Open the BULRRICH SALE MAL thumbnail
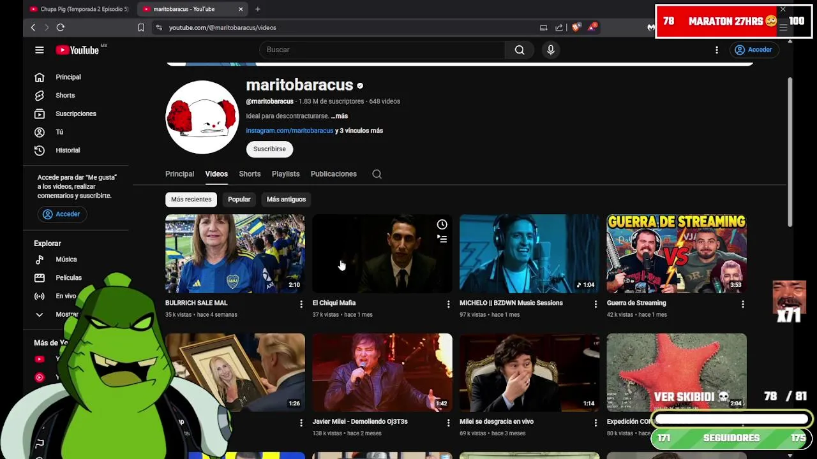The image size is (817, 459). pos(235,254)
